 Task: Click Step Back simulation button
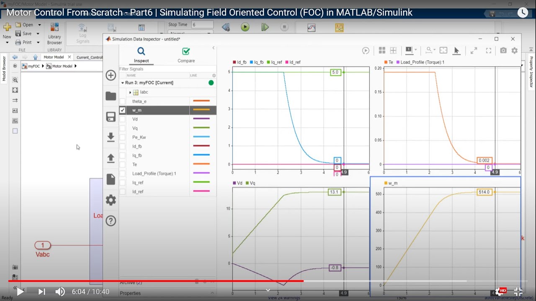(226, 28)
